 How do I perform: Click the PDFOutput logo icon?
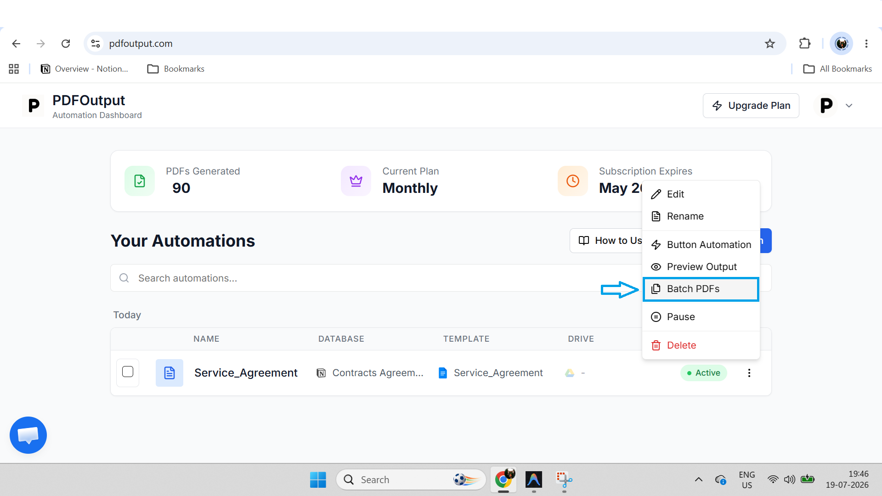34,106
